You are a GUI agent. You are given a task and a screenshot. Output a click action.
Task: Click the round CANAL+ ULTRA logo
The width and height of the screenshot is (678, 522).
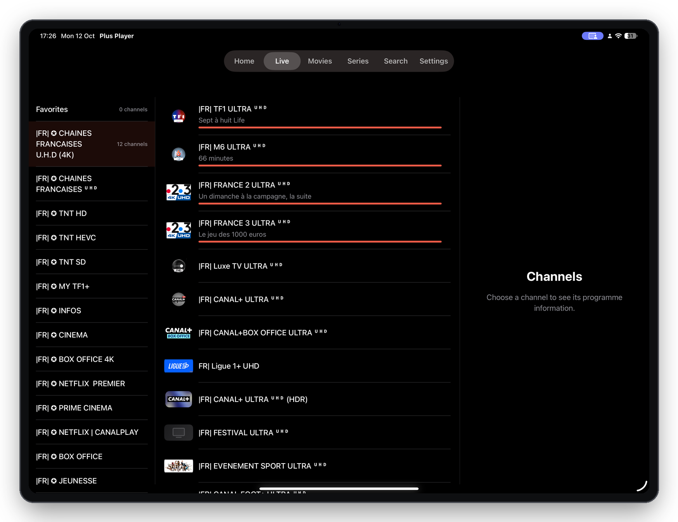tap(178, 299)
